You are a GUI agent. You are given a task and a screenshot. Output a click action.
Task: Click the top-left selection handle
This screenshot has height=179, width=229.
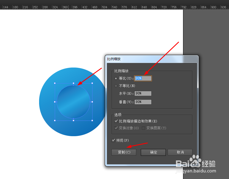tap(55, 83)
